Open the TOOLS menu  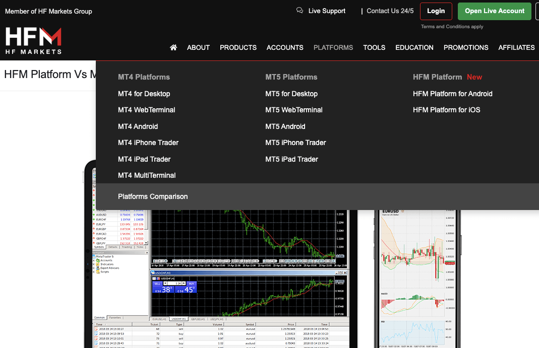tap(374, 47)
